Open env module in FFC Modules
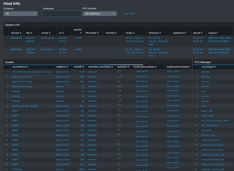This screenshot has width=234, height=171. [203, 91]
